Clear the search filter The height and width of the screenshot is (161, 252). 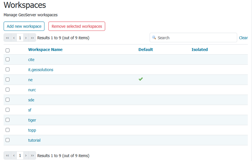pos(243,38)
